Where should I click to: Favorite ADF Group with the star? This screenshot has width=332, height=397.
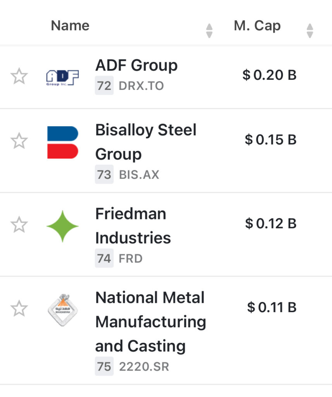coord(19,76)
